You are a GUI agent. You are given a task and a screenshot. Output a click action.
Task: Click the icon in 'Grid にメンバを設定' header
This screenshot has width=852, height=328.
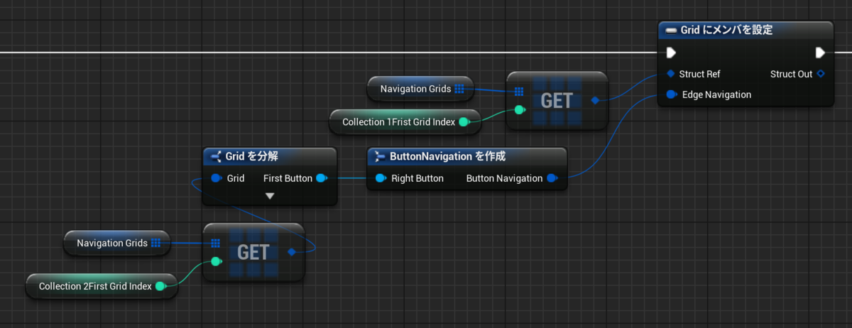coord(671,31)
